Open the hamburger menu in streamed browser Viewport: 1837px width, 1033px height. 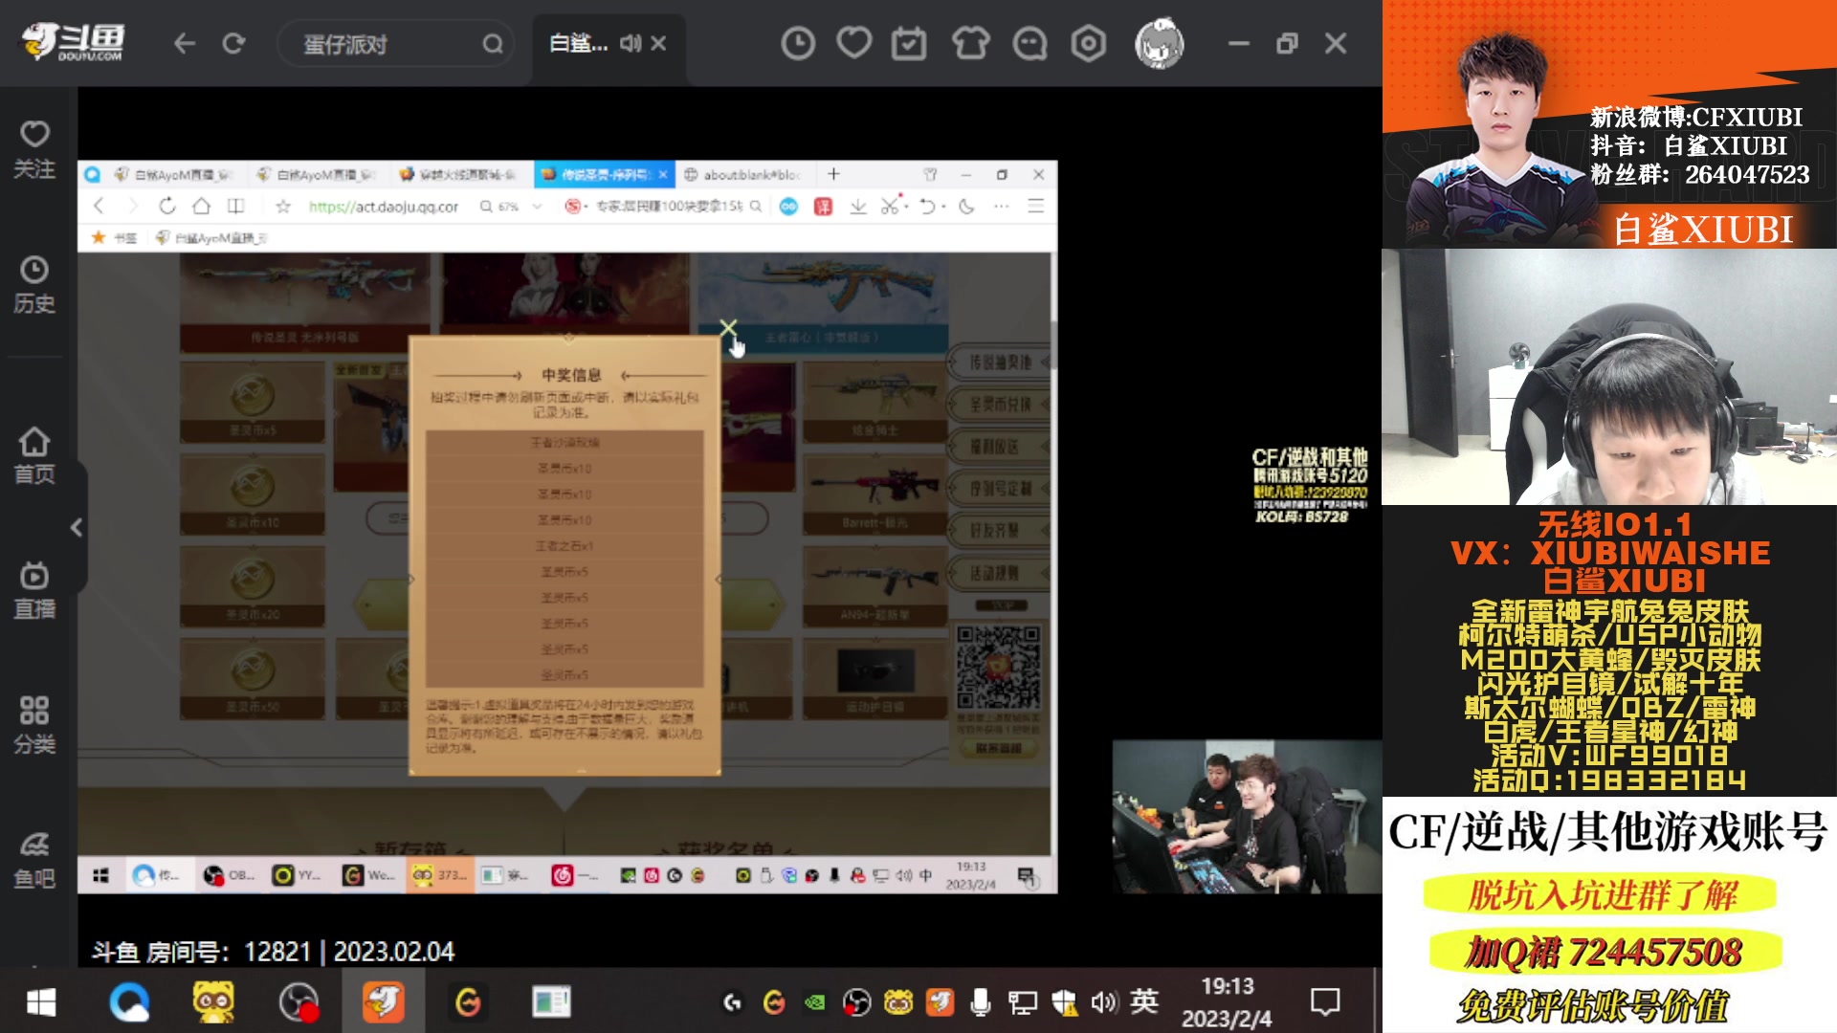1035,206
